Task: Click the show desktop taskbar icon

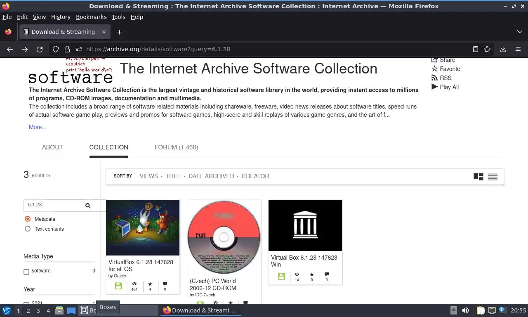Action: pyautogui.click(x=71, y=310)
